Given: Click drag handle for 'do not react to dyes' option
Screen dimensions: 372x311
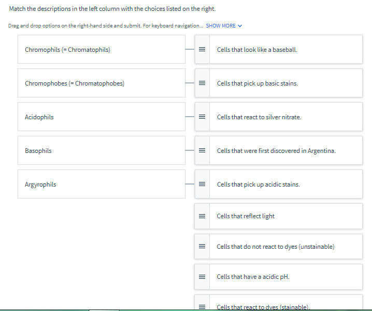Looking at the screenshot, I should coord(202,246).
